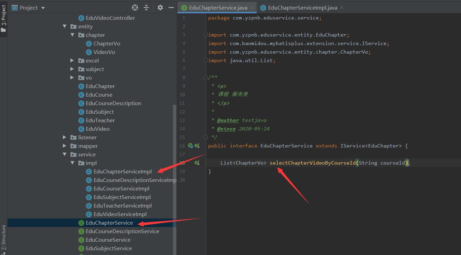Click the implementations gutter icon on line 16
This screenshot has height=255, width=461.
click(197, 146)
